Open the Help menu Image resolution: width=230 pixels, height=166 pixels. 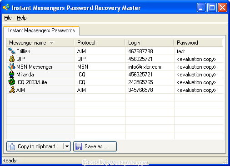(x=22, y=18)
